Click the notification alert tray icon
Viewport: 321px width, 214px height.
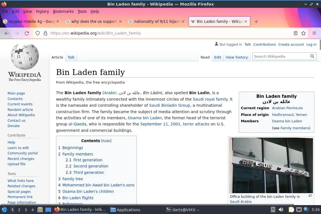(x=305, y=209)
